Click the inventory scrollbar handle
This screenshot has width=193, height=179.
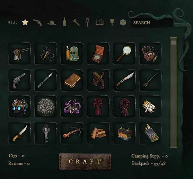pos(173,43)
